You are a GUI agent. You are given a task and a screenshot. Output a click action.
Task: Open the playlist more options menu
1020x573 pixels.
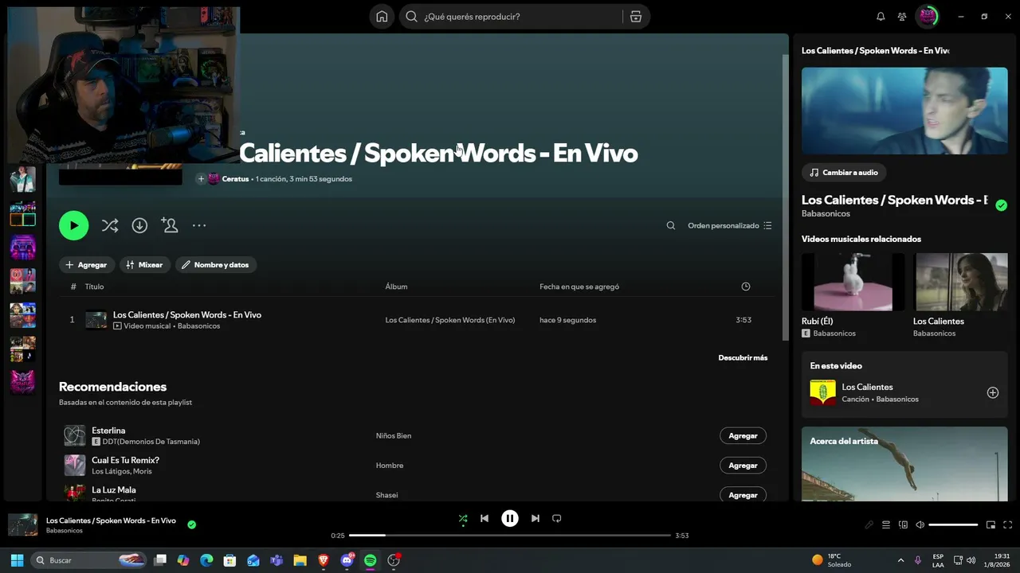click(x=199, y=226)
